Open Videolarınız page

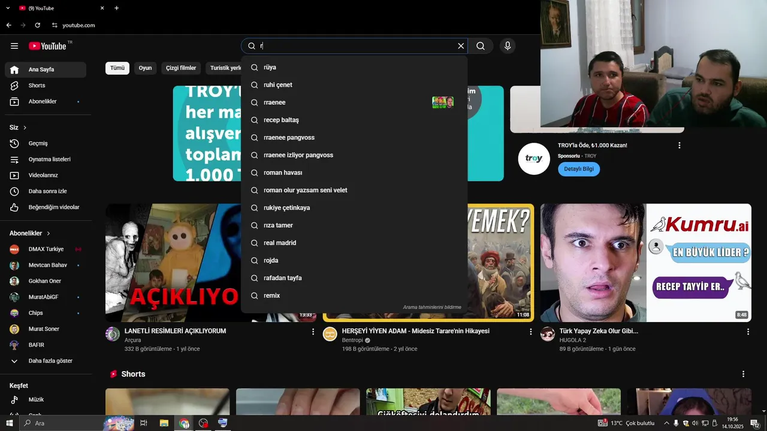[x=46, y=175]
